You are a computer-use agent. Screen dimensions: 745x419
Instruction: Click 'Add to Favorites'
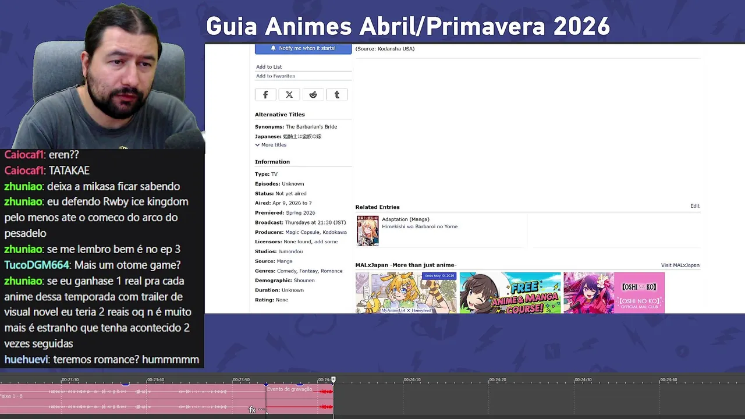[275, 76]
